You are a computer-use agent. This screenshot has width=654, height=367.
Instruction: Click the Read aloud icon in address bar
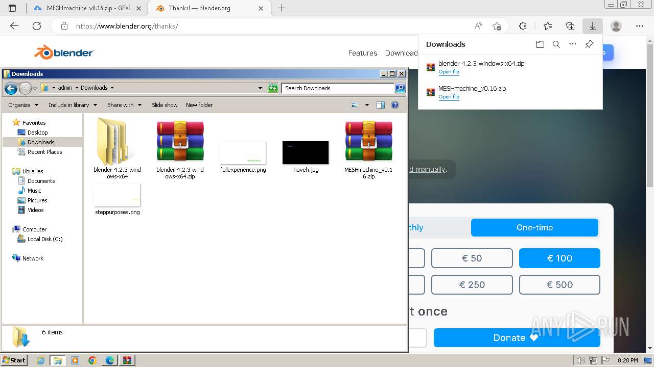478,26
